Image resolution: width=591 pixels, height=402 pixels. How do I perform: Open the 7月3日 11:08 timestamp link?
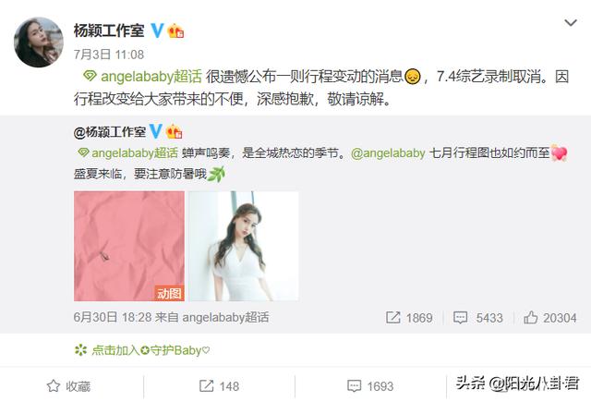[x=109, y=55]
